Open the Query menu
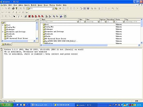 coord(40,5)
